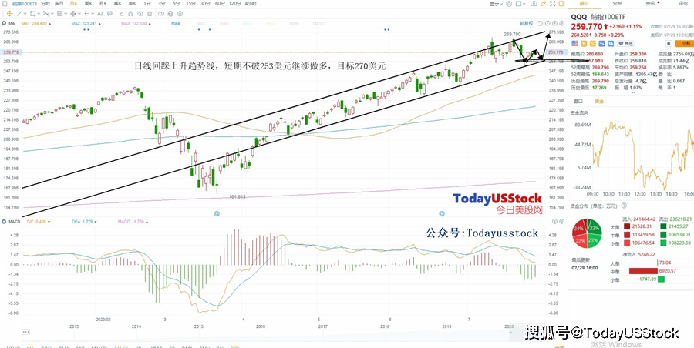
Task: Toggle the magnet snap tool
Action: point(130,14)
